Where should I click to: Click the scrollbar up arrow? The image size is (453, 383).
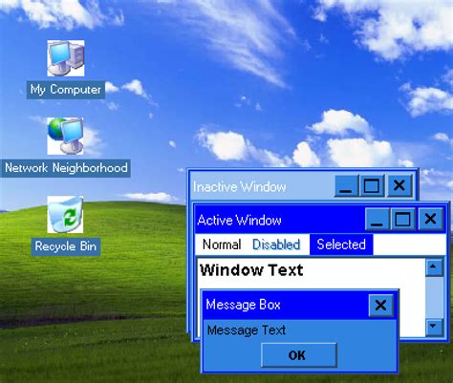pos(434,267)
